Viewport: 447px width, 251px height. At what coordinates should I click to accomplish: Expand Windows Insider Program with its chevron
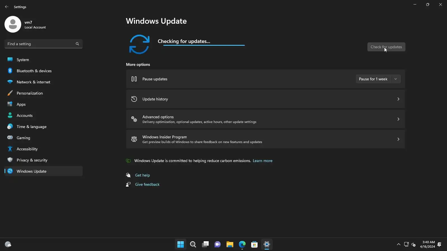(x=398, y=139)
